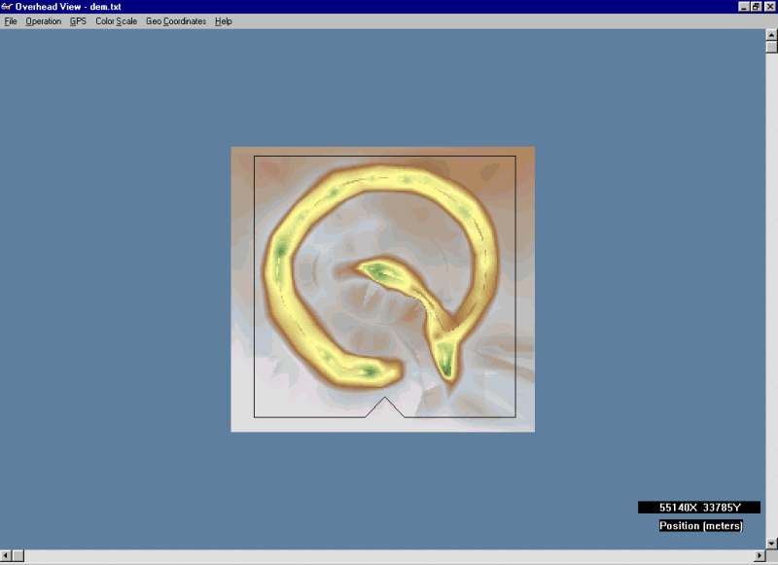
Task: Click the vertical scrollbar up arrow
Action: point(771,35)
